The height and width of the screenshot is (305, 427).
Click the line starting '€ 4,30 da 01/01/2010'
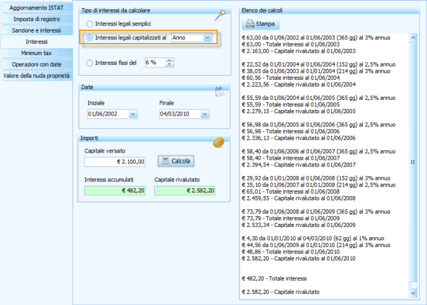313,238
